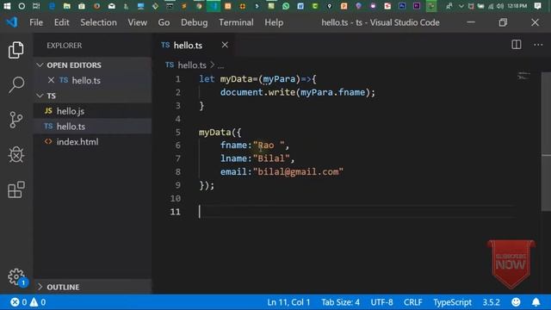Change Tab Size: 4 setting

pyautogui.click(x=340, y=302)
